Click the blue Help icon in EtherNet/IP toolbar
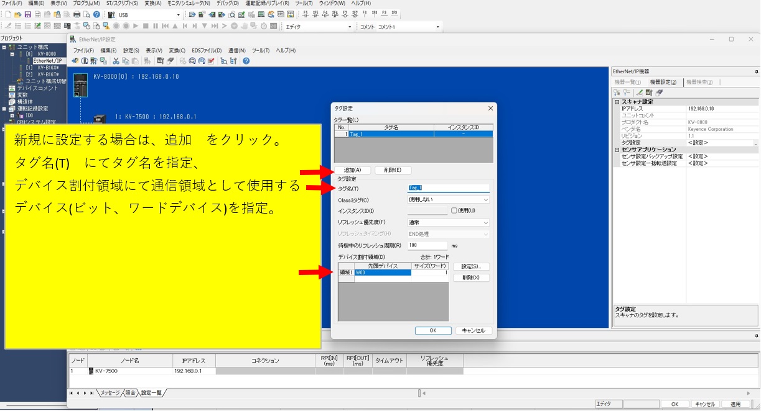Image resolution: width=761 pixels, height=411 pixels. tap(246, 61)
